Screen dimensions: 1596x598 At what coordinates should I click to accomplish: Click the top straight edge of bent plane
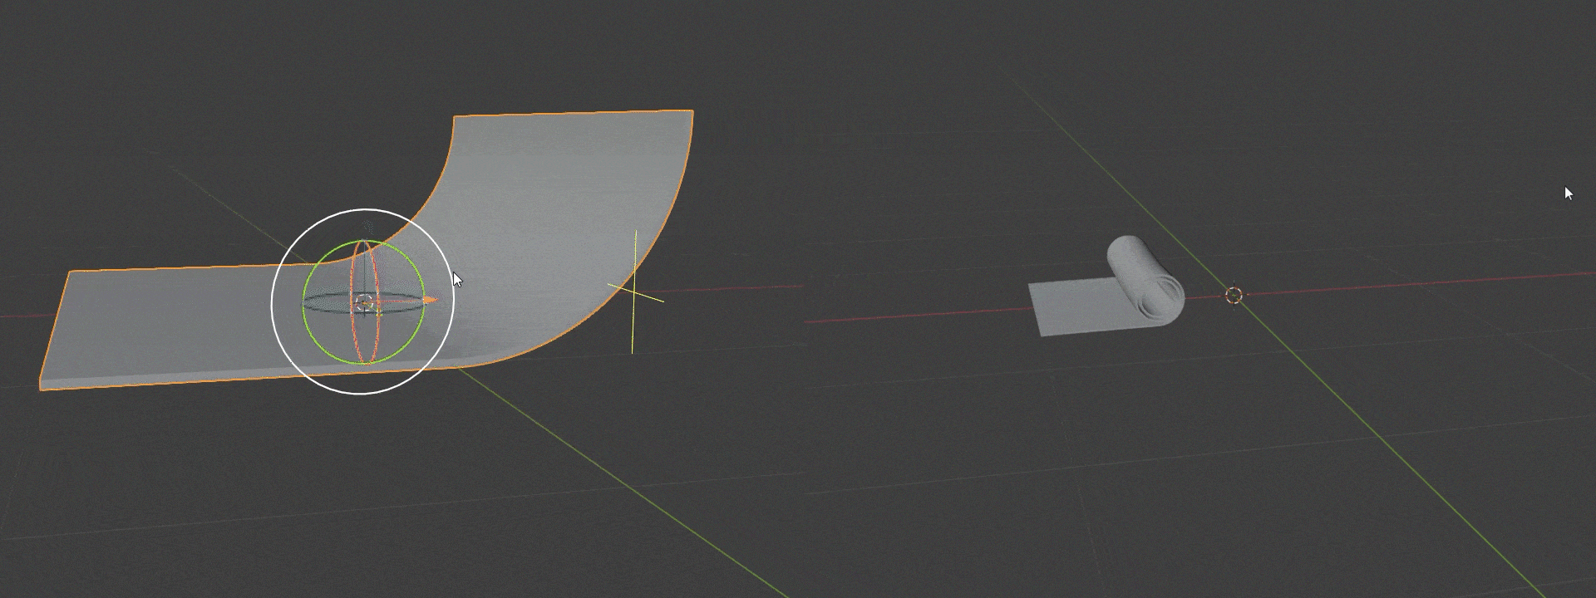pos(574,114)
